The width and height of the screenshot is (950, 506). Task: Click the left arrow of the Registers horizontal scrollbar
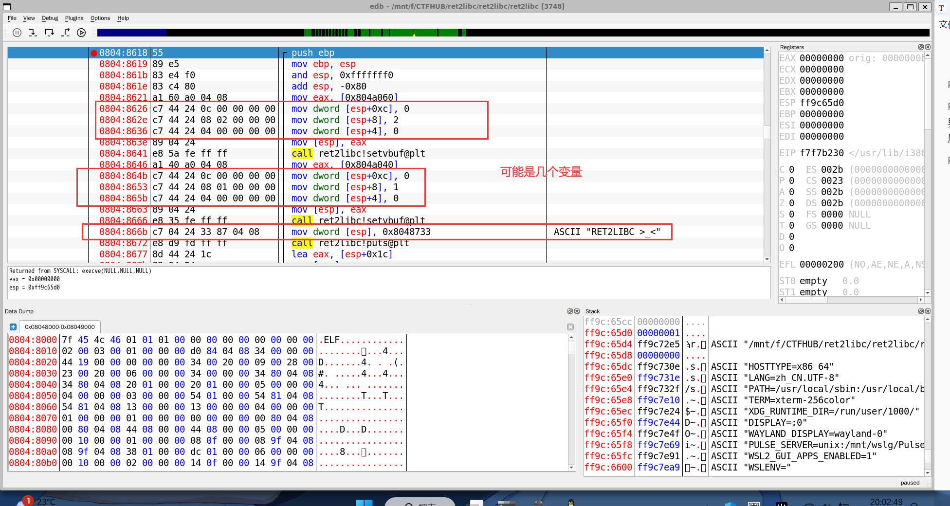782,300
